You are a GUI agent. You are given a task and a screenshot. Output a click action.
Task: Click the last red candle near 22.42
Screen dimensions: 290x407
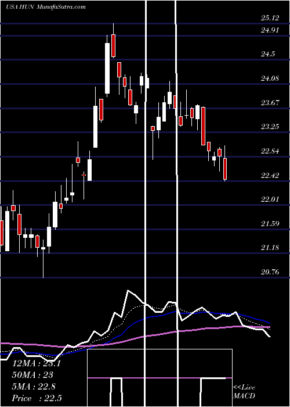pos(225,169)
